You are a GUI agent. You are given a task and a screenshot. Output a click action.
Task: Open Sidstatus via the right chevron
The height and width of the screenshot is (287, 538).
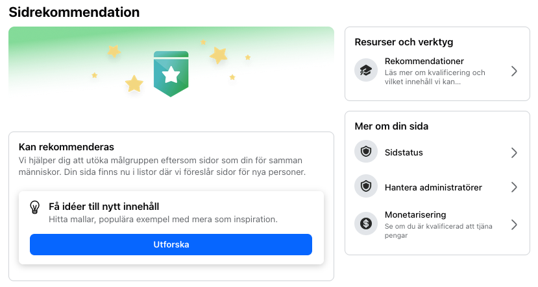tap(514, 153)
